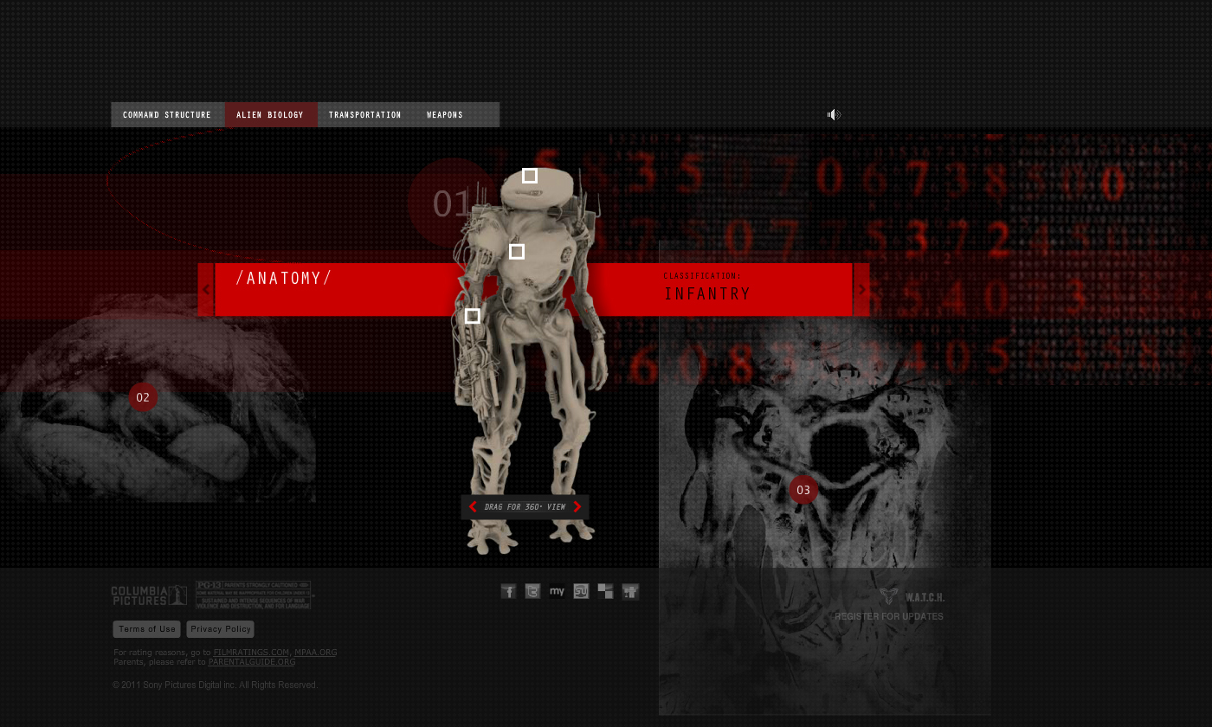Select anatomy marker 02 on the left

pyautogui.click(x=143, y=397)
